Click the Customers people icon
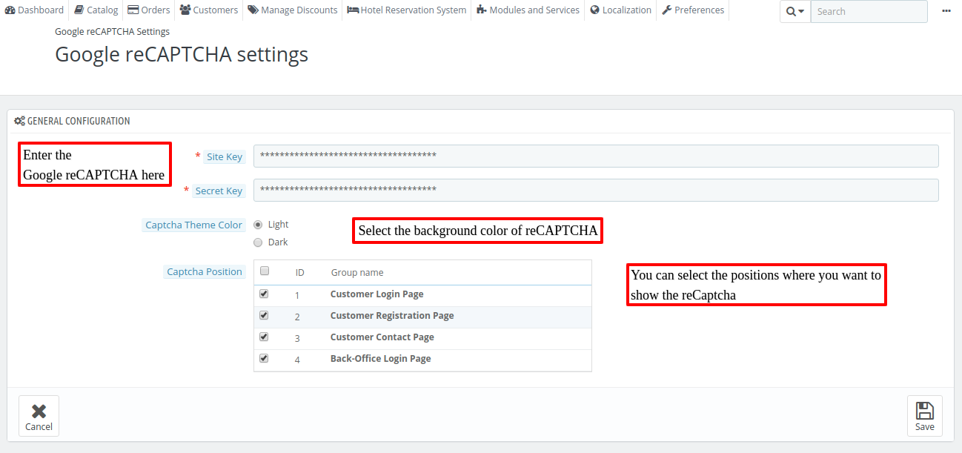Image resolution: width=962 pixels, height=453 pixels. click(x=185, y=10)
